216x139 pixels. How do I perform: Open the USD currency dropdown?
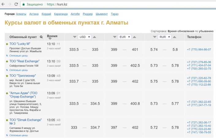(85, 37)
